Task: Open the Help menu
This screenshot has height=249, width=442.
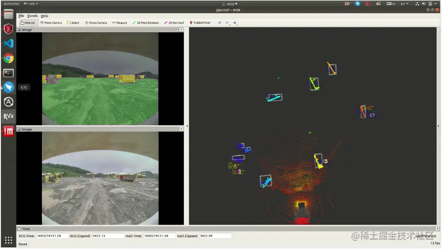Action: point(45,16)
